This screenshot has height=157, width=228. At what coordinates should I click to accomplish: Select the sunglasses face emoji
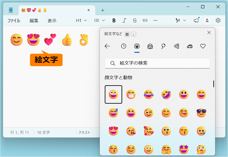(x=201, y=113)
